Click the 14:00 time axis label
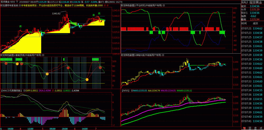Image resolution: width=264 pixels, height=130 pixels. point(84,129)
